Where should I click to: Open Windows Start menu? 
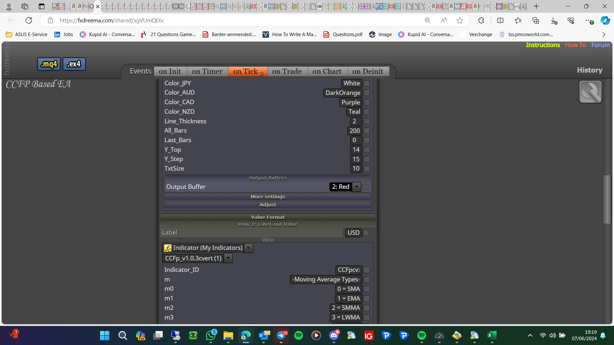point(105,335)
